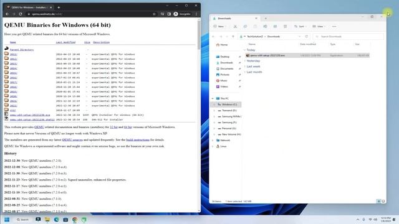Open the New dropdown in Explorer

[x=219, y=26]
